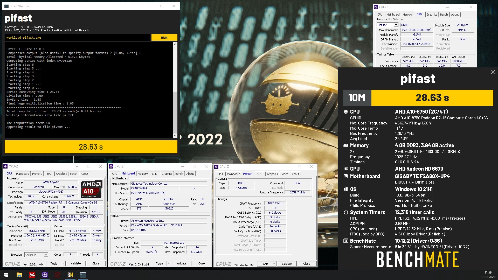Click Model F2A88X-UP4 field in Mainboard window
This screenshot has height=280, width=498.
(155, 188)
